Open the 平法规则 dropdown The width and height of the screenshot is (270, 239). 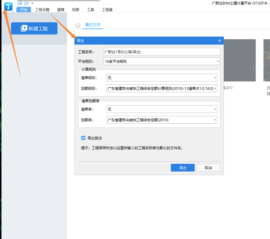tap(162, 61)
